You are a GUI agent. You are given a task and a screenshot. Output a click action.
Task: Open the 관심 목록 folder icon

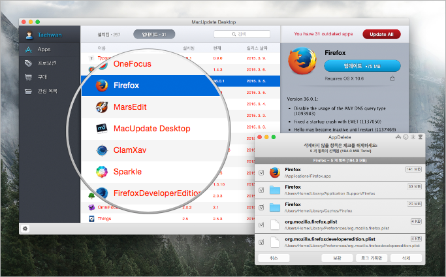point(28,91)
